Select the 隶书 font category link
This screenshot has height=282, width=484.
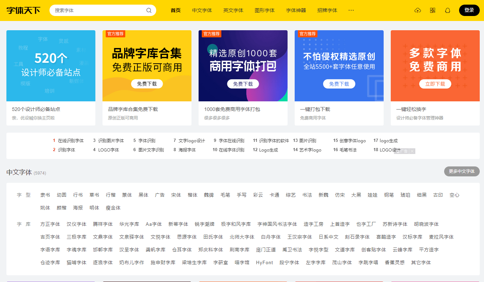(44, 195)
